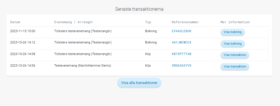The image size is (280, 106).
Task: Click the Referensnummer column header
Action: (185, 22)
